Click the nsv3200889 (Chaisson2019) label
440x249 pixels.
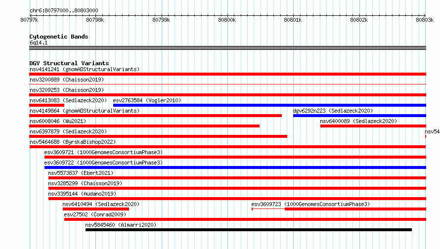pyautogui.click(x=67, y=80)
